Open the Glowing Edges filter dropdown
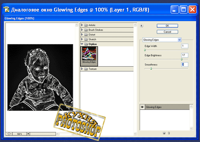This screenshot has height=142, width=200. [x=180, y=40]
